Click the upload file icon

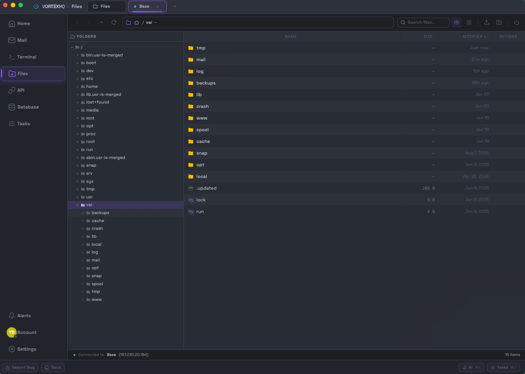pyautogui.click(x=487, y=22)
